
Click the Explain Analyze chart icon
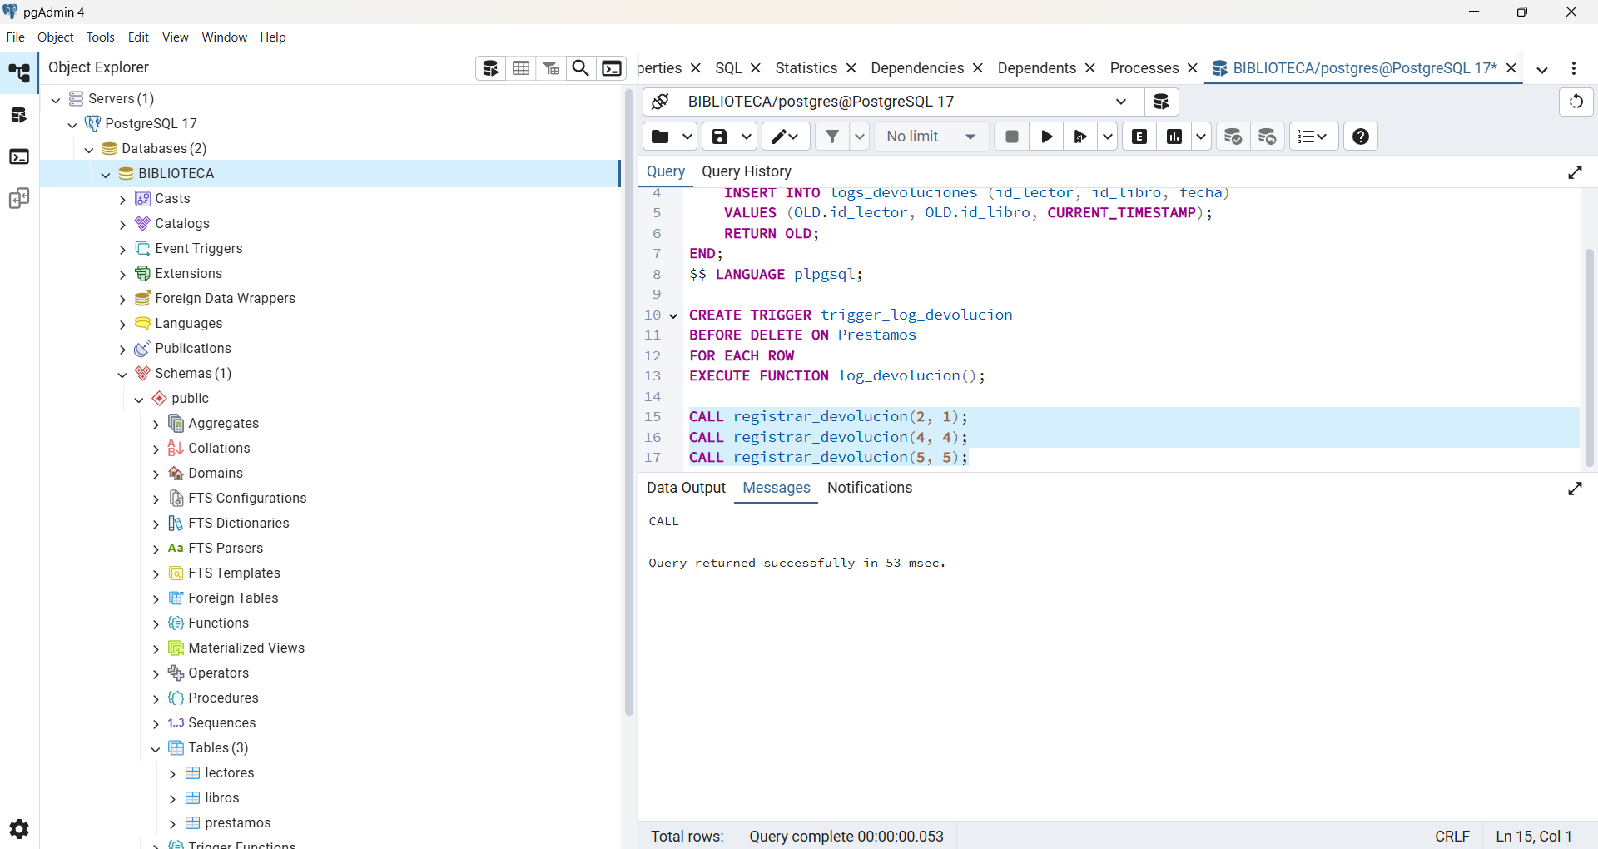coord(1174,137)
